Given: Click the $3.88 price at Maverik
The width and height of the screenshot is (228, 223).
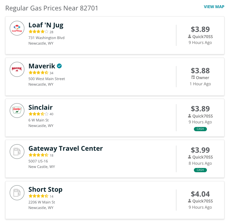Looking at the screenshot, I should [200, 71].
